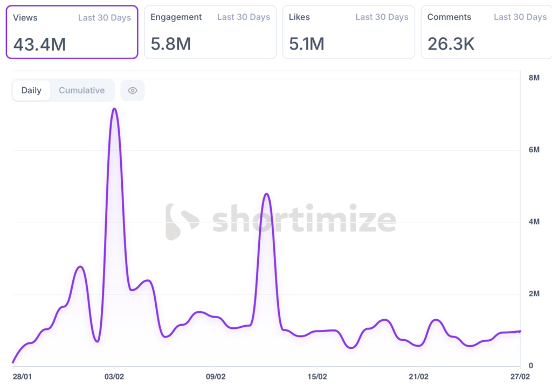Toggle the eye visibility icon
The image size is (552, 386).
(x=133, y=90)
